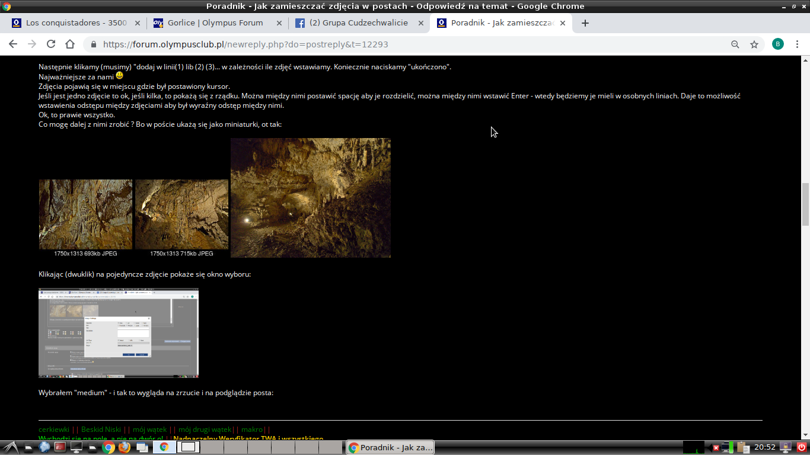
Task: Click the red power button in tray
Action: click(801, 447)
